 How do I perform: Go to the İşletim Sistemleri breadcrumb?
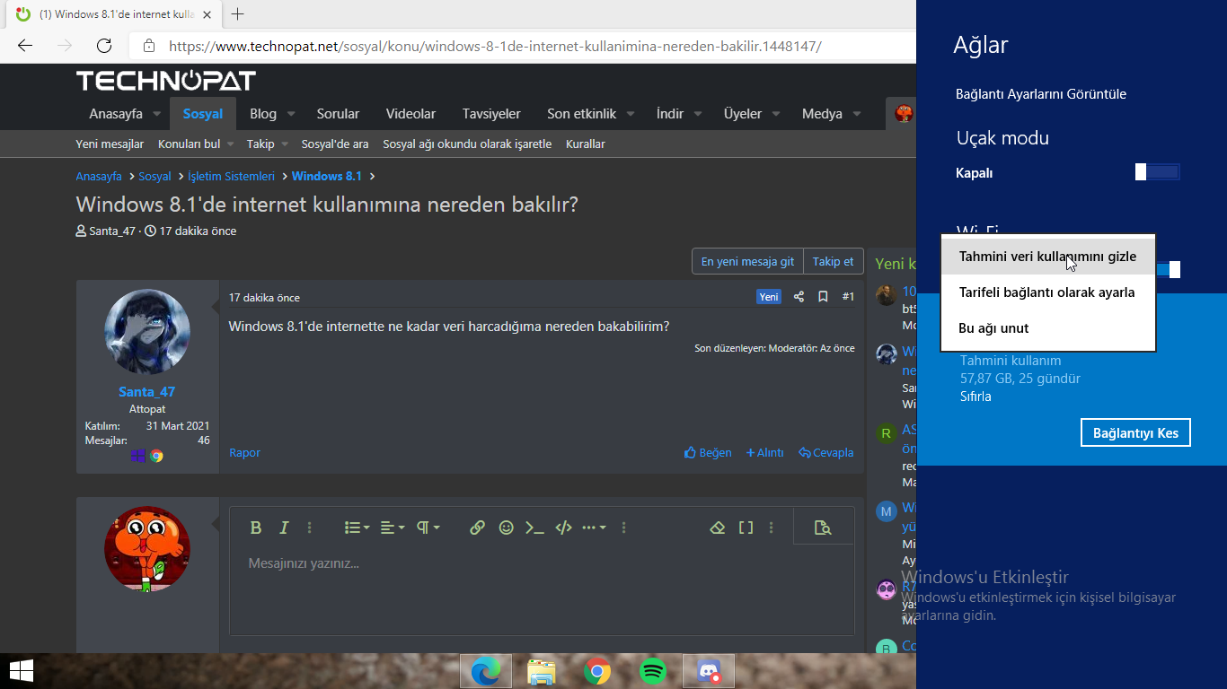pyautogui.click(x=231, y=177)
